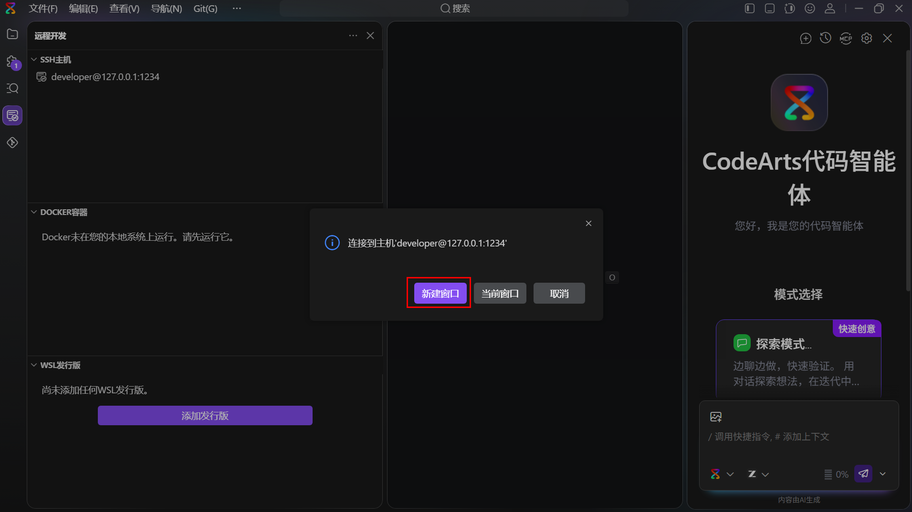Open the user account icon
The height and width of the screenshot is (512, 912).
pos(830,9)
